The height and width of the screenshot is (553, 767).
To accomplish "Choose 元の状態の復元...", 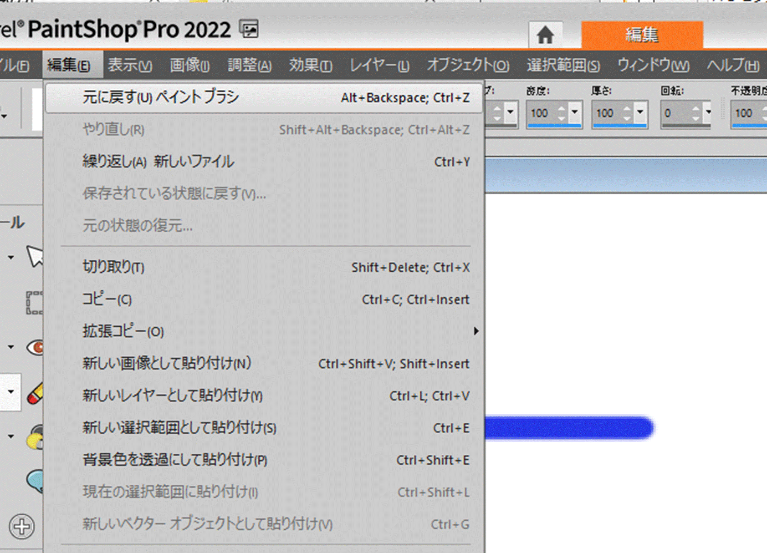I will tap(264, 225).
